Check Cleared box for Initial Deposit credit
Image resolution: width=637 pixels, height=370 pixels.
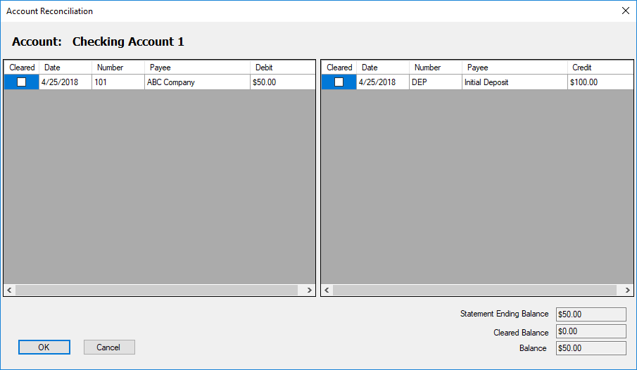(x=339, y=82)
